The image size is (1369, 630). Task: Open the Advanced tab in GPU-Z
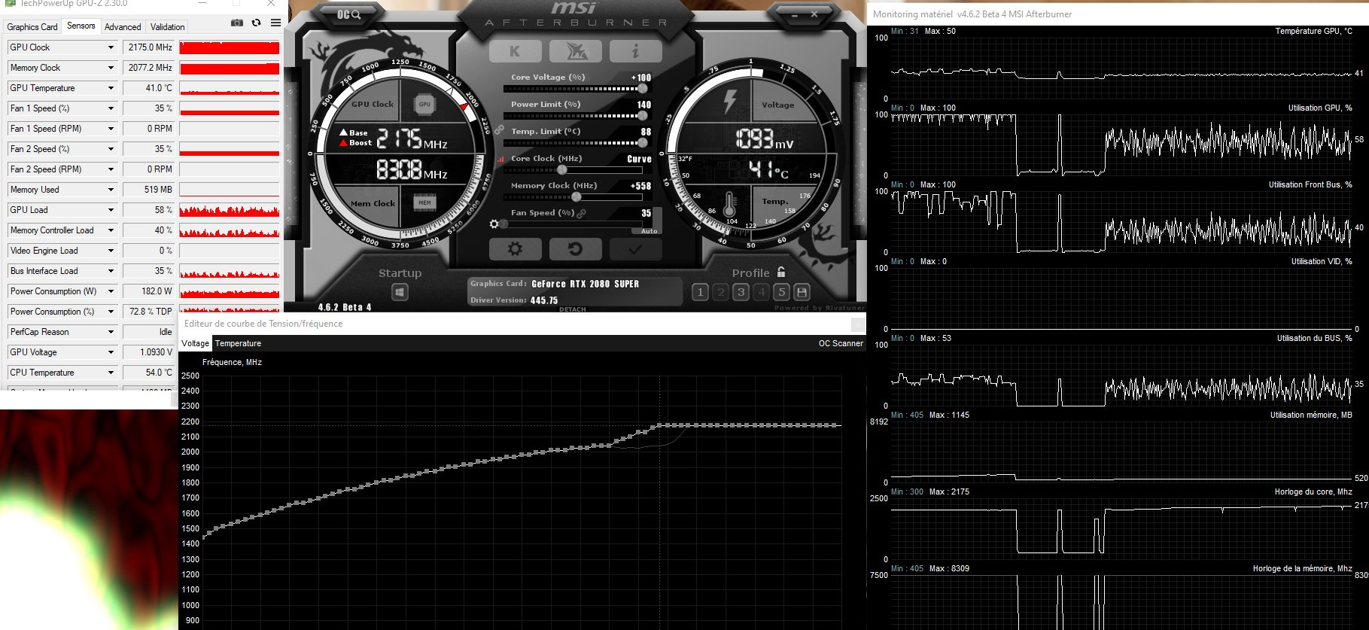tap(123, 27)
